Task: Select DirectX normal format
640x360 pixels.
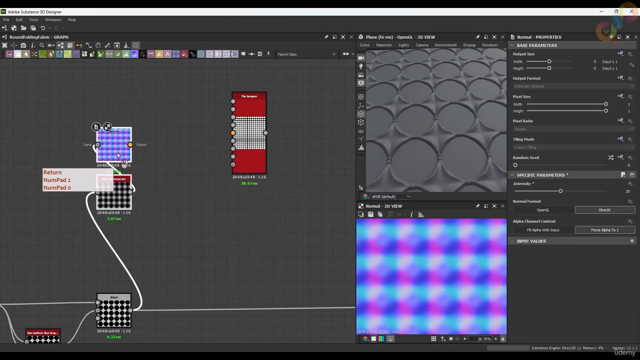Action: (x=605, y=210)
